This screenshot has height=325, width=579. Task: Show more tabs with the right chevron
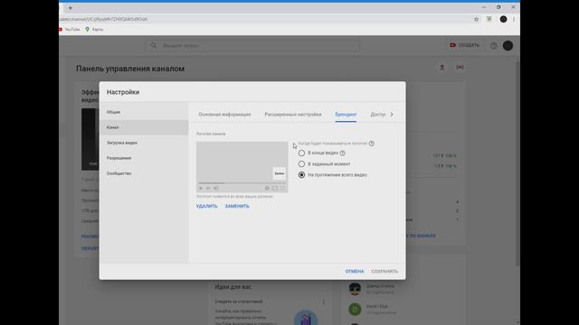(x=392, y=115)
